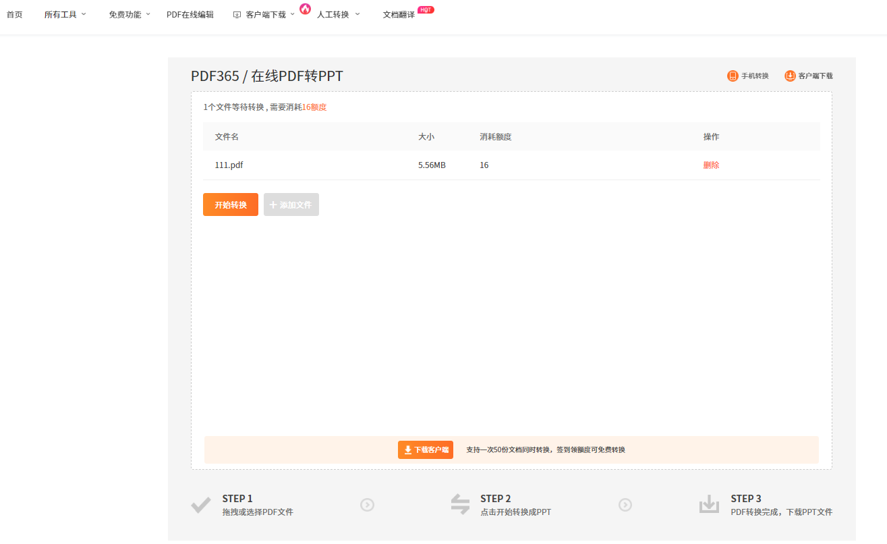This screenshot has height=544, width=887.
Task: Click the file name 111.pdf
Action: click(x=229, y=165)
